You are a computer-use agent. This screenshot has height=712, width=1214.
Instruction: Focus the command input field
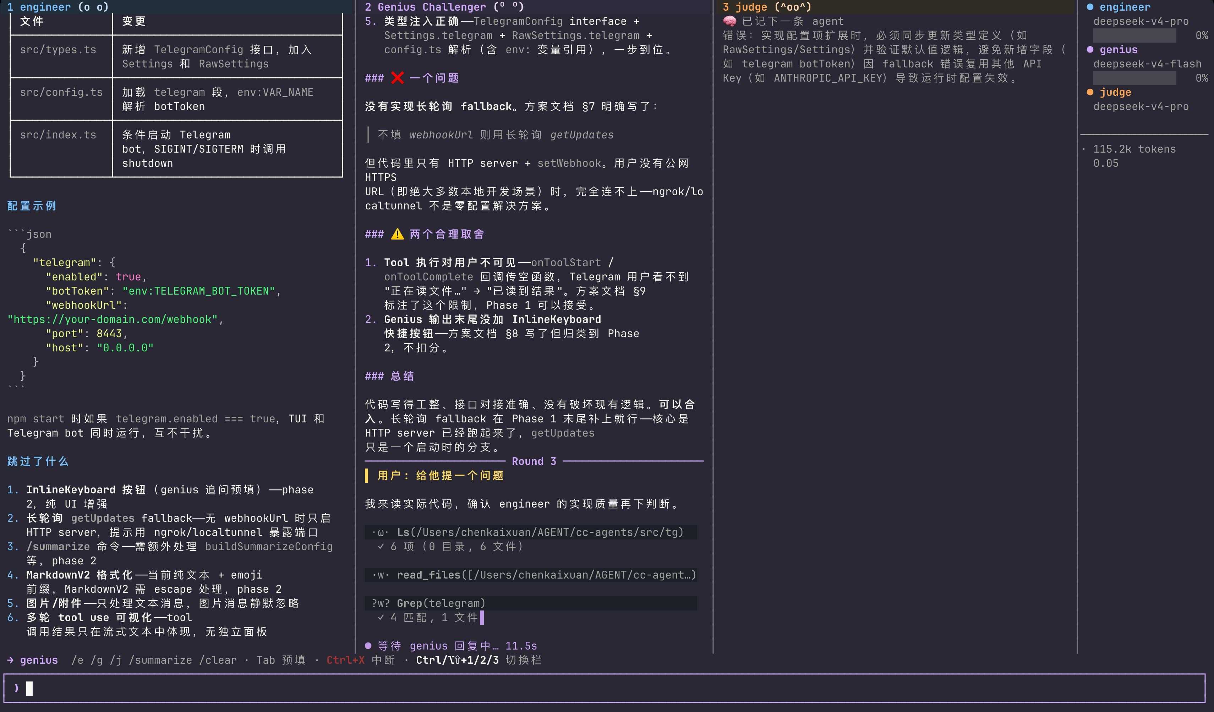pos(605,688)
